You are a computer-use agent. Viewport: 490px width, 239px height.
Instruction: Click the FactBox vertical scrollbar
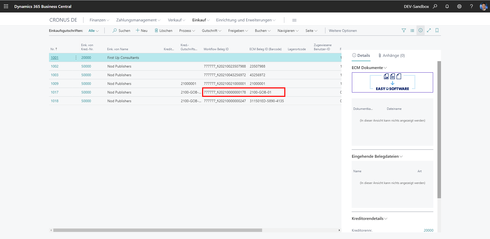[x=439, y=129]
